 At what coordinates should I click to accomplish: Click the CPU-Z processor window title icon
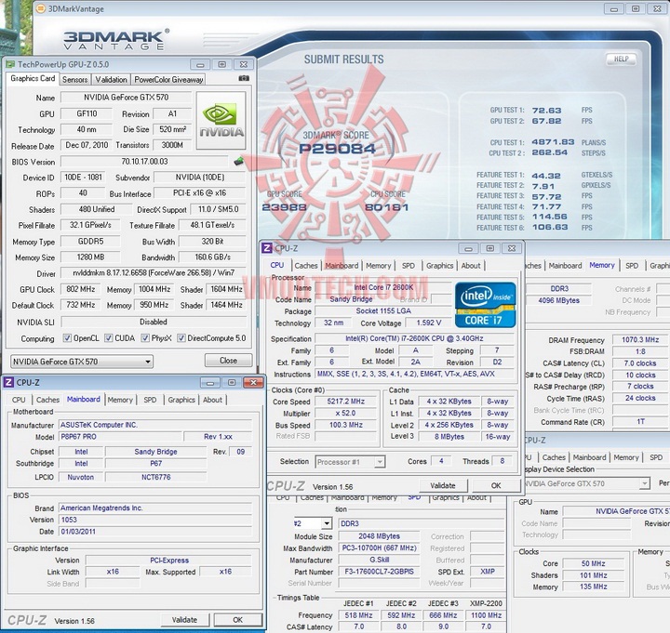point(267,248)
